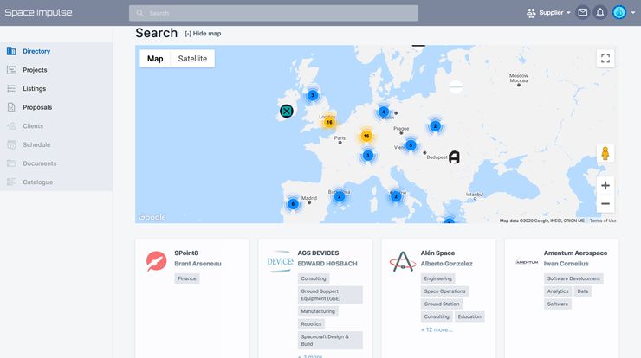The height and width of the screenshot is (358, 641).
Task: Click the Proposals document icon
Action: click(11, 107)
